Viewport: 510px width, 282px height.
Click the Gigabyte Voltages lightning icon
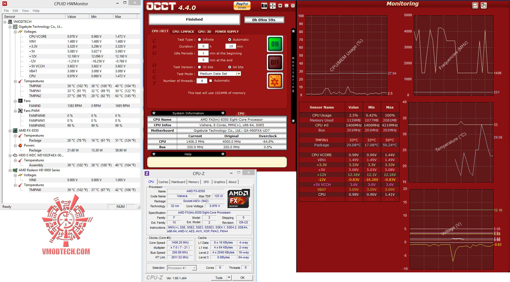click(20, 32)
